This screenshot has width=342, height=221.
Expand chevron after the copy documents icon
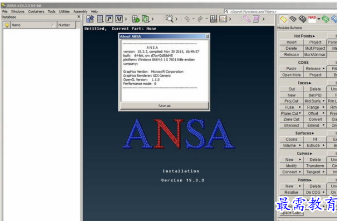[153, 19]
